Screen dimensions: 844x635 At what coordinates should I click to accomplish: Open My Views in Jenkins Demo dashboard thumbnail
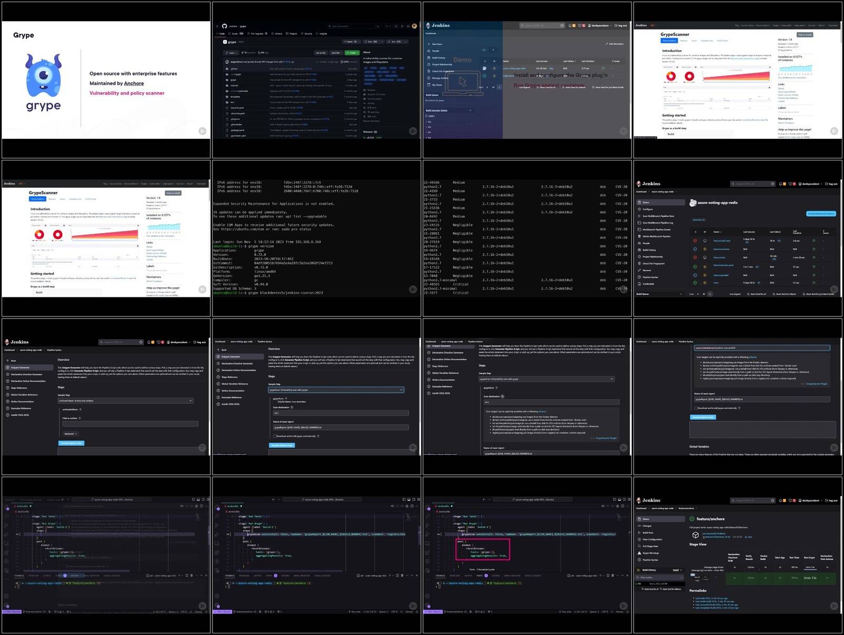click(x=435, y=85)
